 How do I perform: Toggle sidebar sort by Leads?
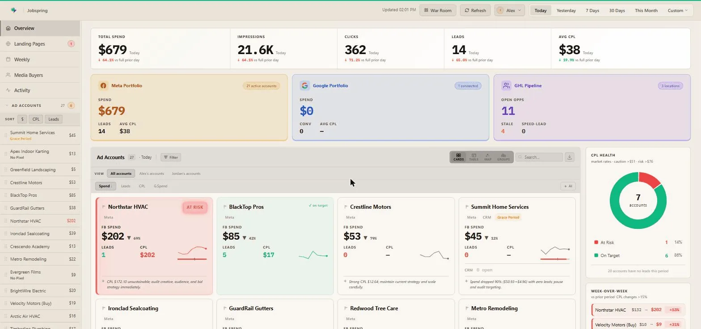pyautogui.click(x=54, y=119)
